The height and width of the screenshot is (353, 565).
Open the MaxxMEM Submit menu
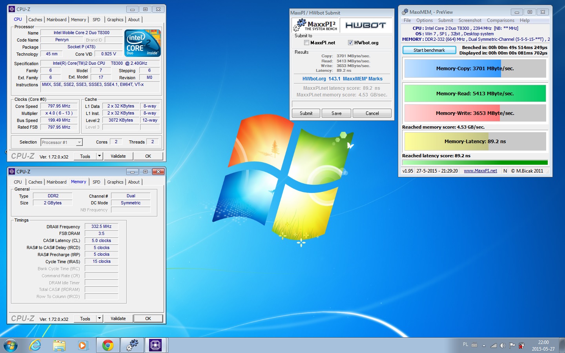pos(446,20)
